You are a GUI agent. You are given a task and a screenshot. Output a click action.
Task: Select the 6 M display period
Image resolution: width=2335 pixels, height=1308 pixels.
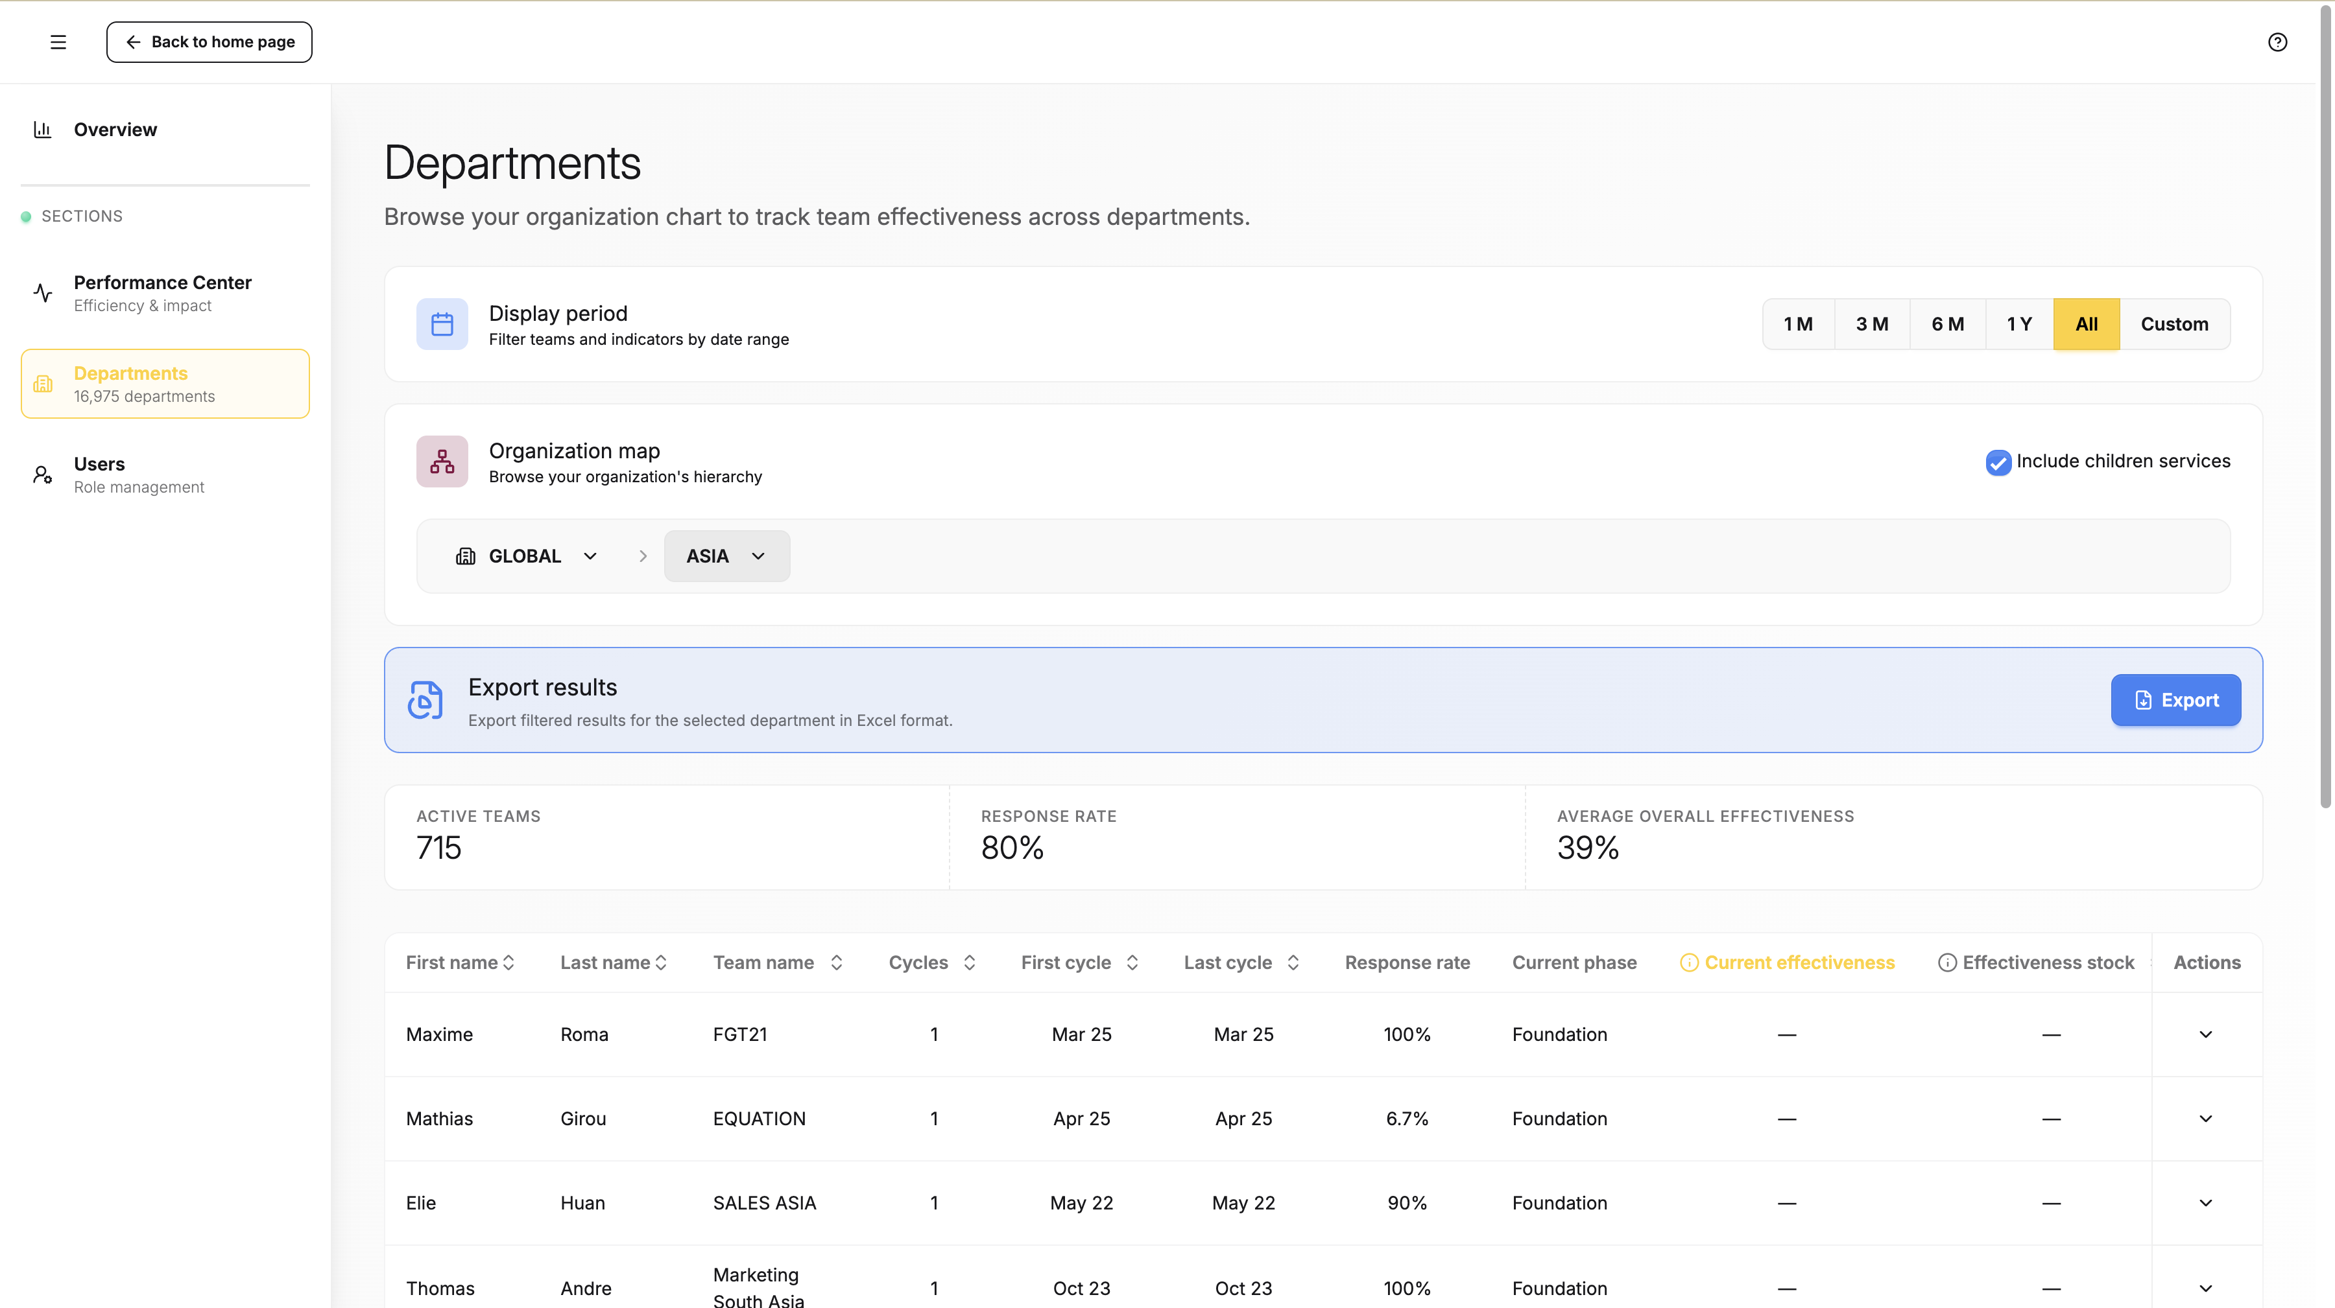1947,324
